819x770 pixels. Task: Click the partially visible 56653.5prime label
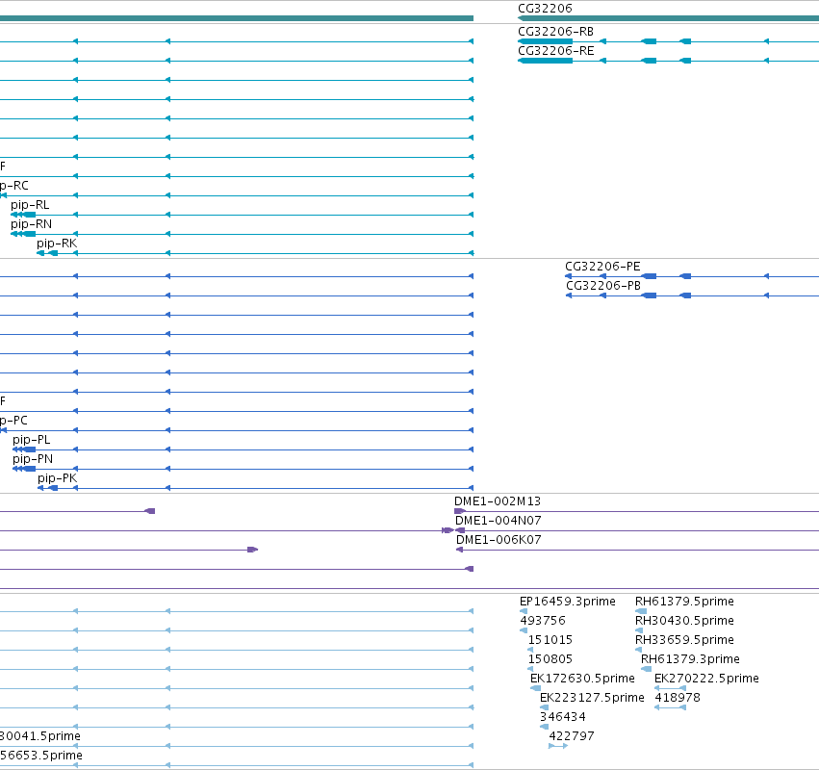(41, 756)
